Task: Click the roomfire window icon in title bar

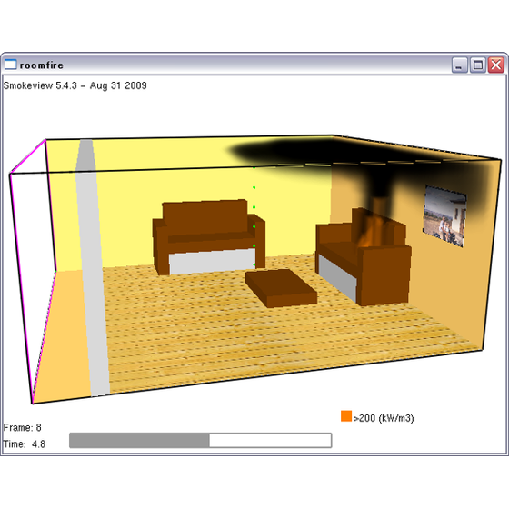Action: 10,65
